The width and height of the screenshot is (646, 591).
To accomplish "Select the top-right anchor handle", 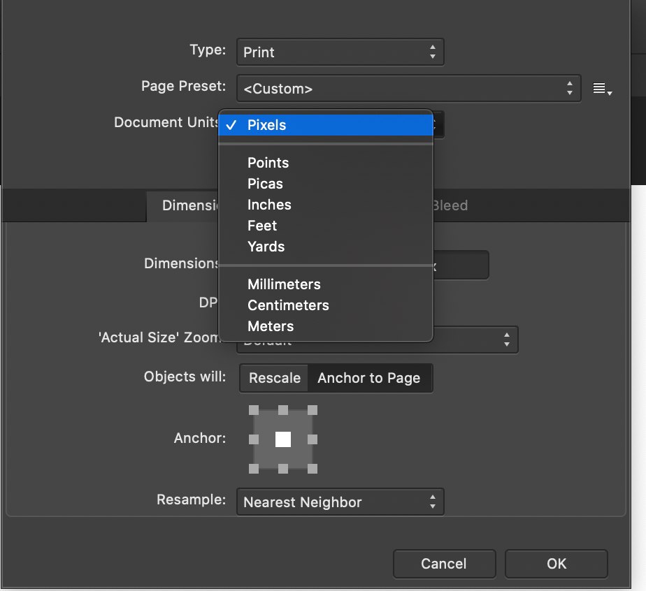I will [x=313, y=410].
